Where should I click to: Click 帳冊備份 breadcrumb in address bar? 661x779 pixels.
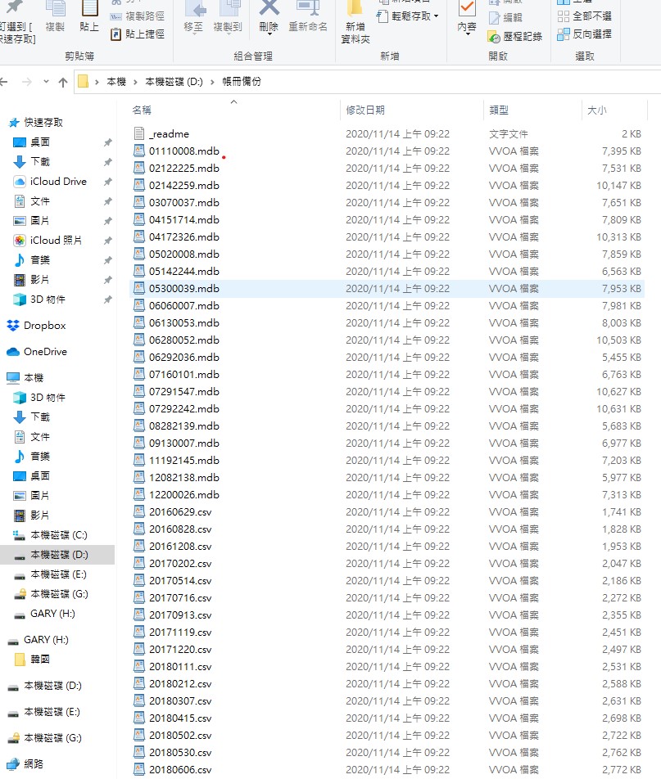(x=242, y=82)
